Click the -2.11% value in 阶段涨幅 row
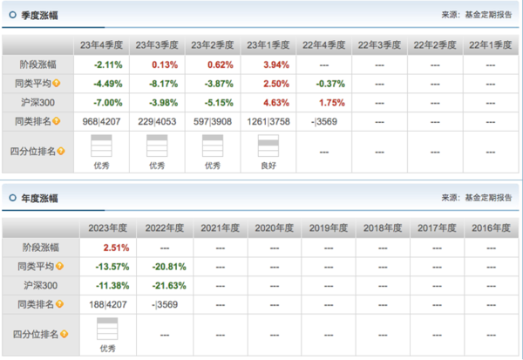Image resolution: width=523 pixels, height=360 pixels. (108, 65)
